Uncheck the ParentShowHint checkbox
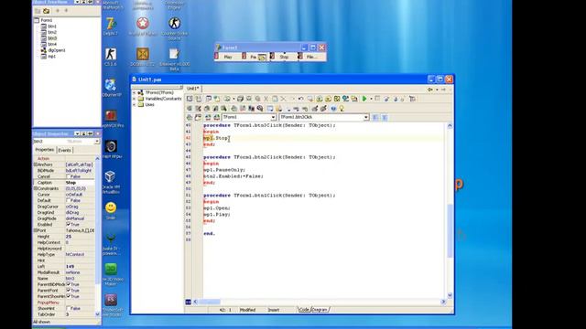The image size is (586, 329). point(68,296)
